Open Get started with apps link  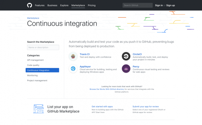tap(102, 106)
